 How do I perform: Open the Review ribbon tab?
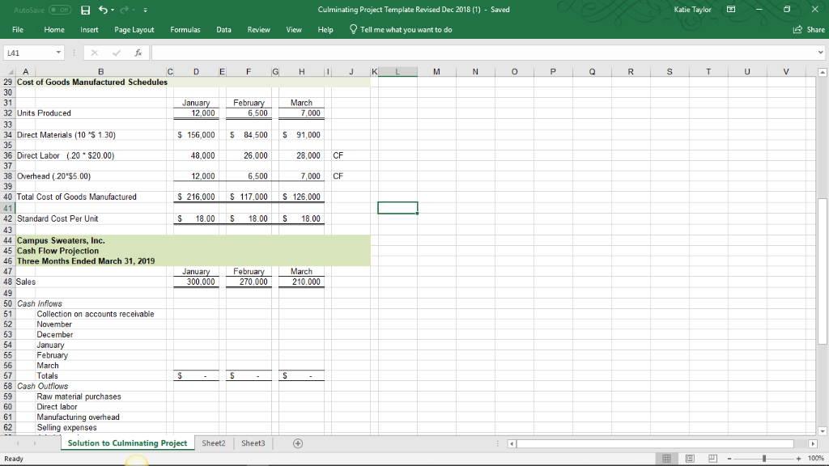(258, 30)
